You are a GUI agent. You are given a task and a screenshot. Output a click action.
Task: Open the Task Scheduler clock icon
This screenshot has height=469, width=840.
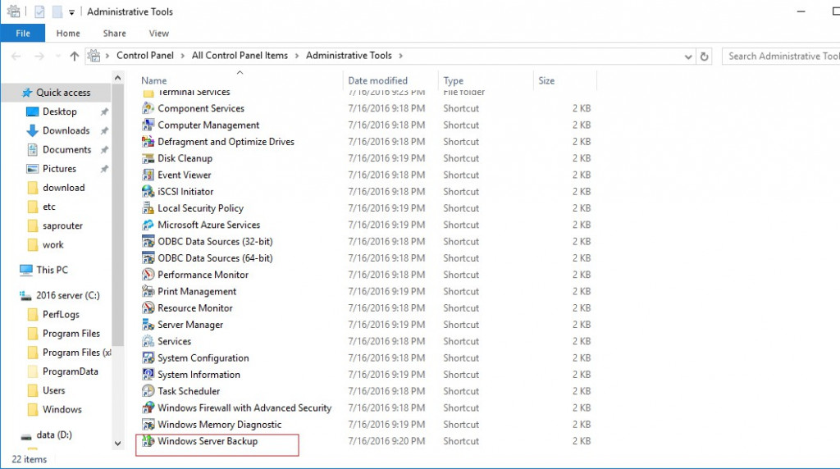pos(148,391)
